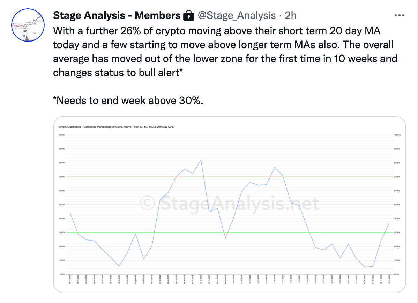The width and height of the screenshot is (418, 303).
Task: Click the StageAnalysis.net watermark on chart
Action: point(230,204)
